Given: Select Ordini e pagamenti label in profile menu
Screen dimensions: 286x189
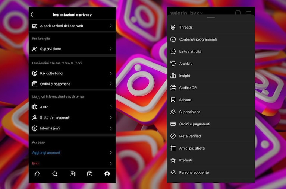Looking at the screenshot, I should (x=195, y=124).
